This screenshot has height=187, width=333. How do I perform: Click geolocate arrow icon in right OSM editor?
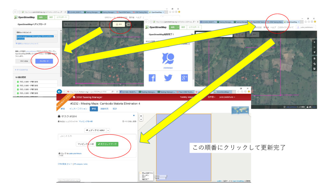tap(314, 52)
